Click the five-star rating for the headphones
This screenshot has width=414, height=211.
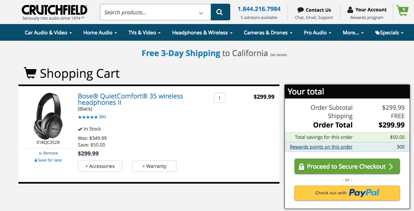pos(88,117)
